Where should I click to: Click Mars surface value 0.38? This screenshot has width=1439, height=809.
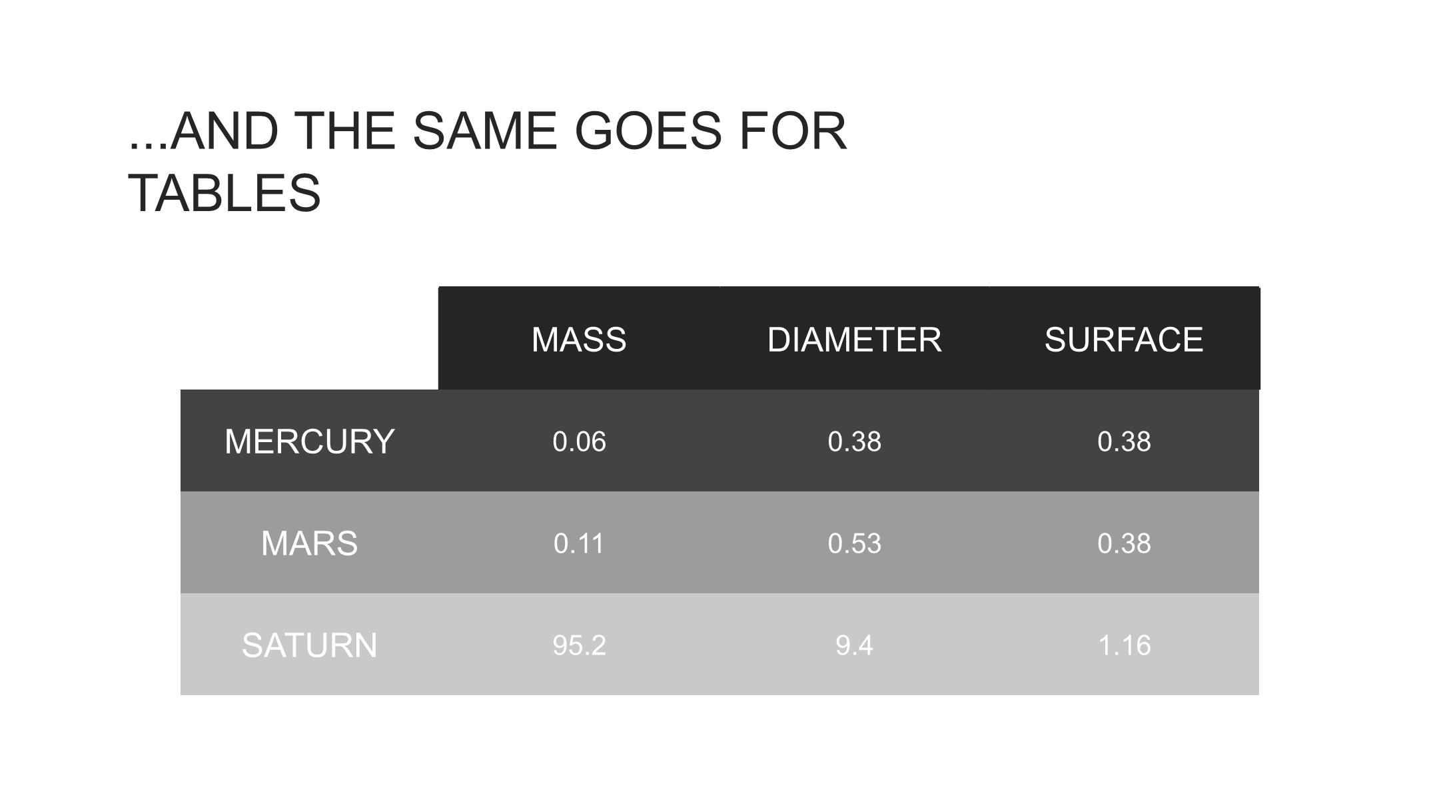[1124, 544]
